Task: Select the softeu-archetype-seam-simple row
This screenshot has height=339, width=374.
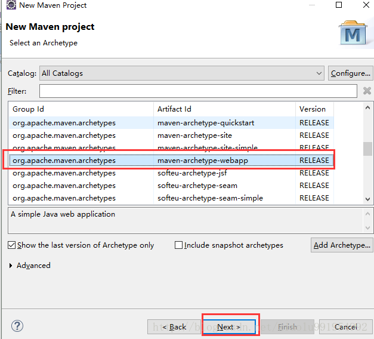Action: click(171, 198)
